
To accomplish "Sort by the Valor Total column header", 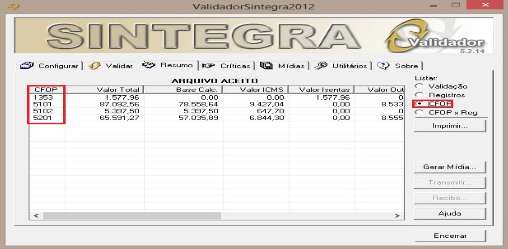I will [104, 90].
